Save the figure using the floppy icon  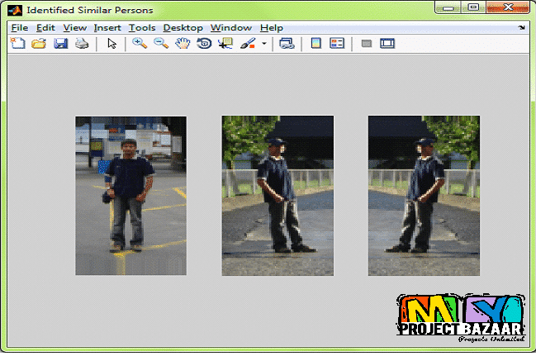(60, 44)
